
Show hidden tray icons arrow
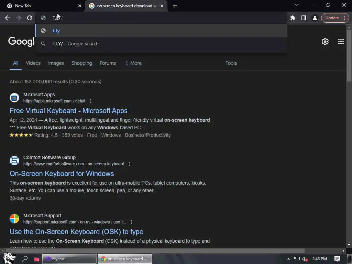coord(288,259)
